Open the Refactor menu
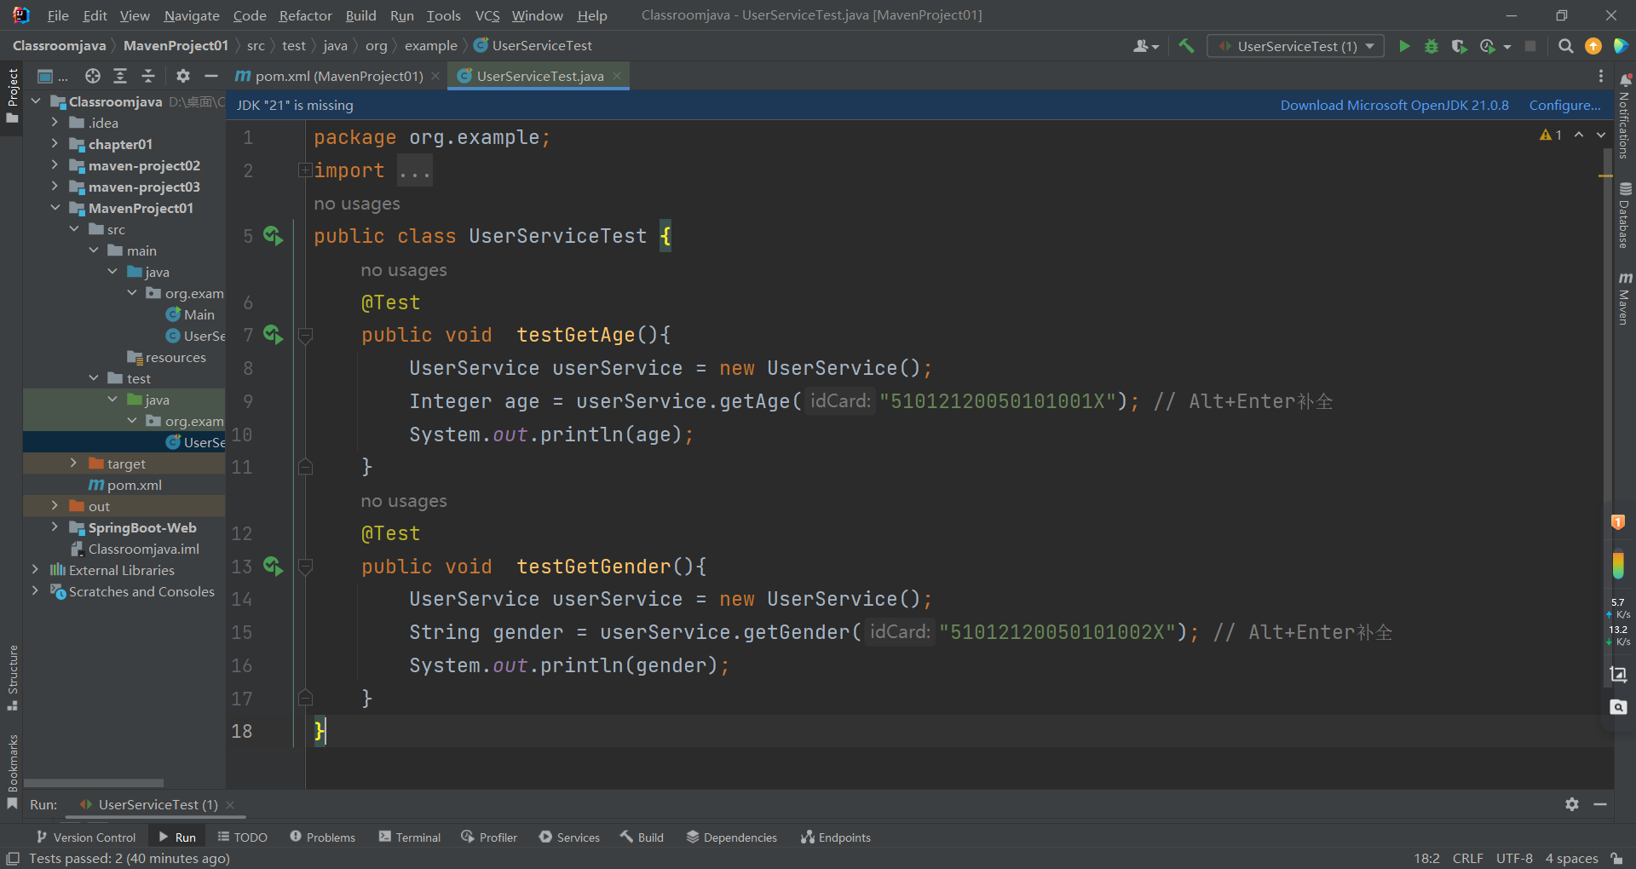 coord(305,15)
